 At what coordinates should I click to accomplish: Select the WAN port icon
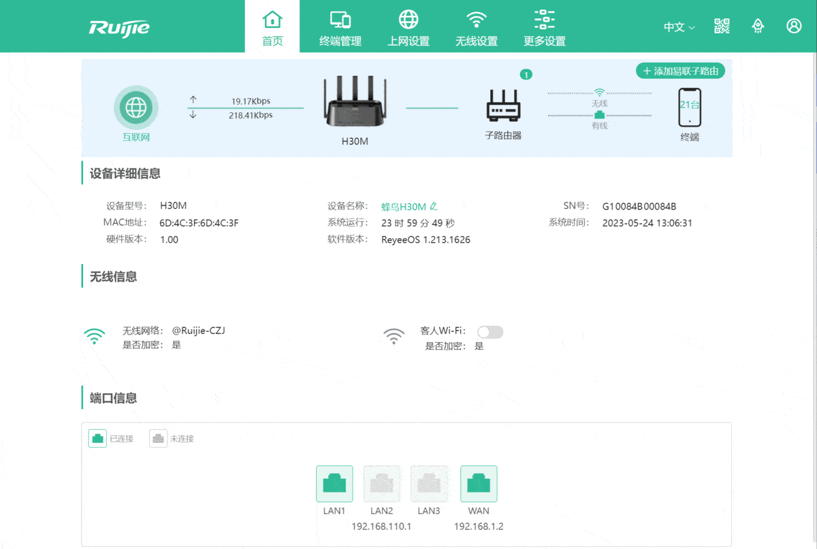click(479, 484)
